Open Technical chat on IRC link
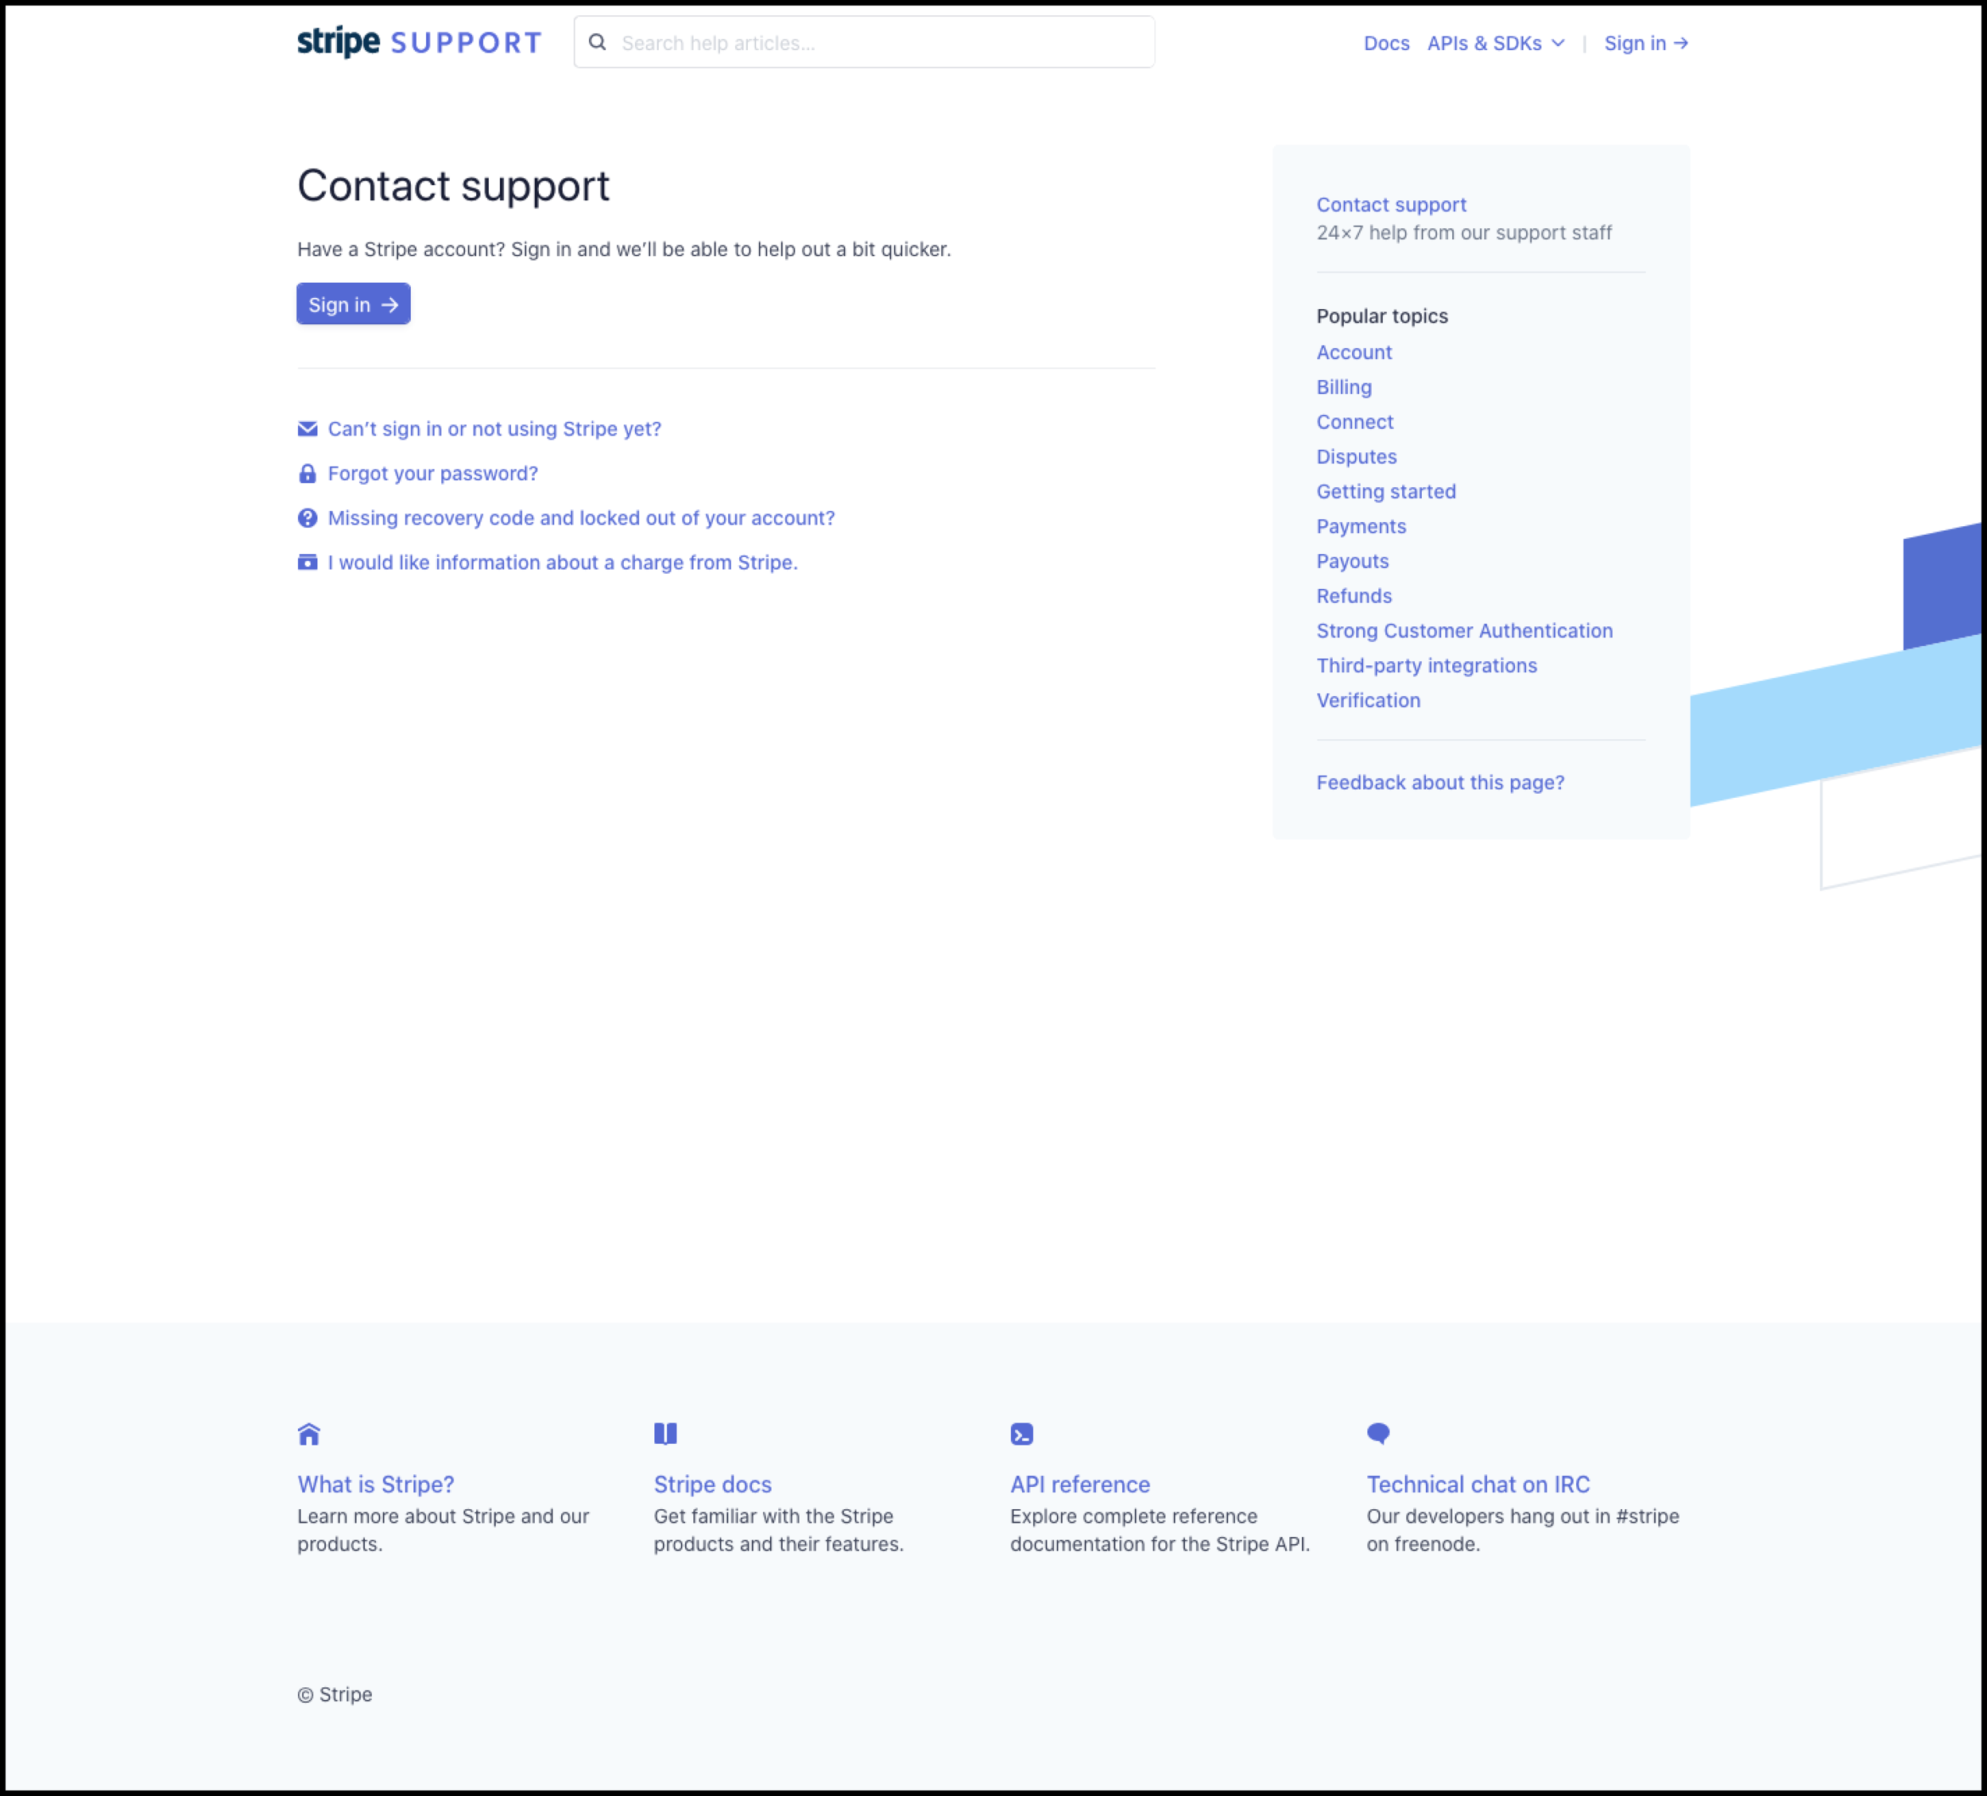 pyautogui.click(x=1478, y=1484)
